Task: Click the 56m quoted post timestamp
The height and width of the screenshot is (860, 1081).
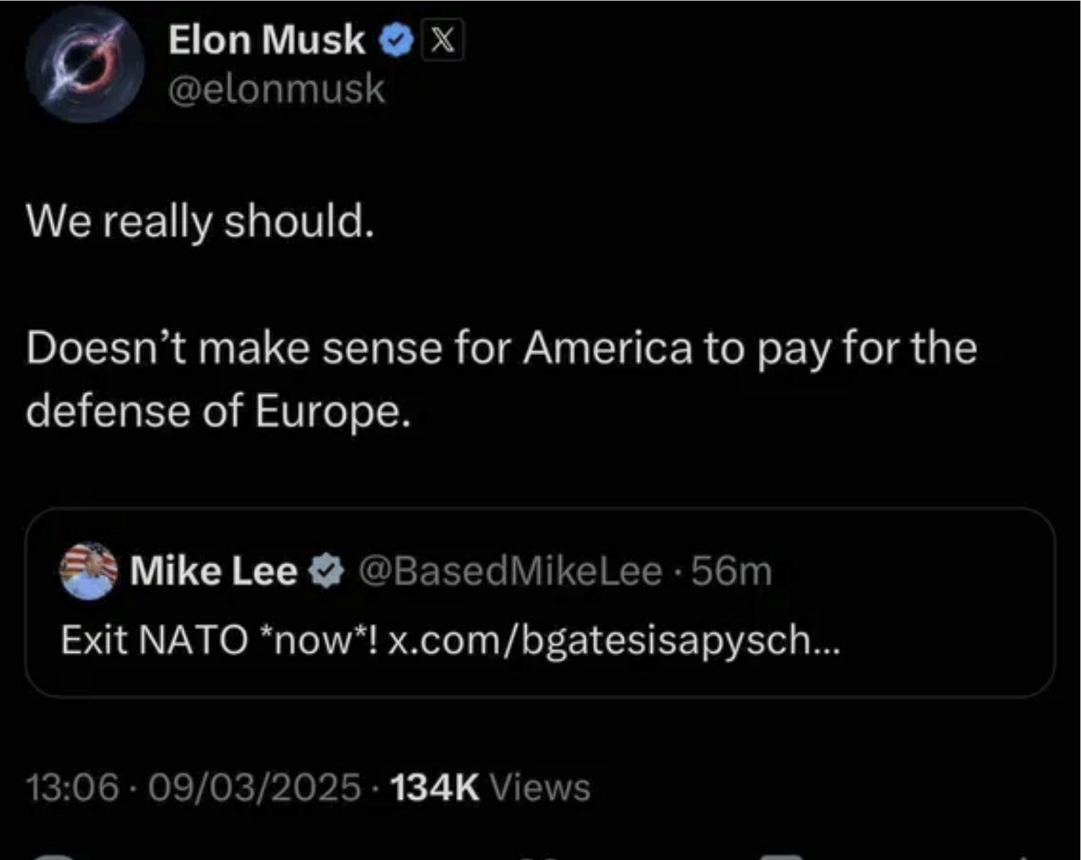Action: (x=732, y=571)
